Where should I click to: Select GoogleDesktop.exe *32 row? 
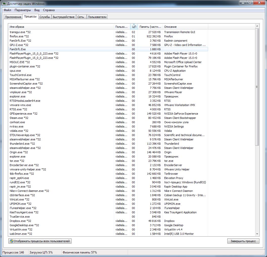point(108,225)
